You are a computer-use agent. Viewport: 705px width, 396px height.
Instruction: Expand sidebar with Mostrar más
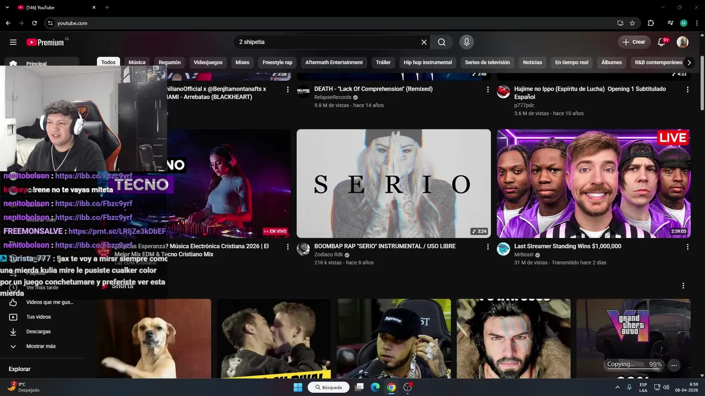[41, 346]
